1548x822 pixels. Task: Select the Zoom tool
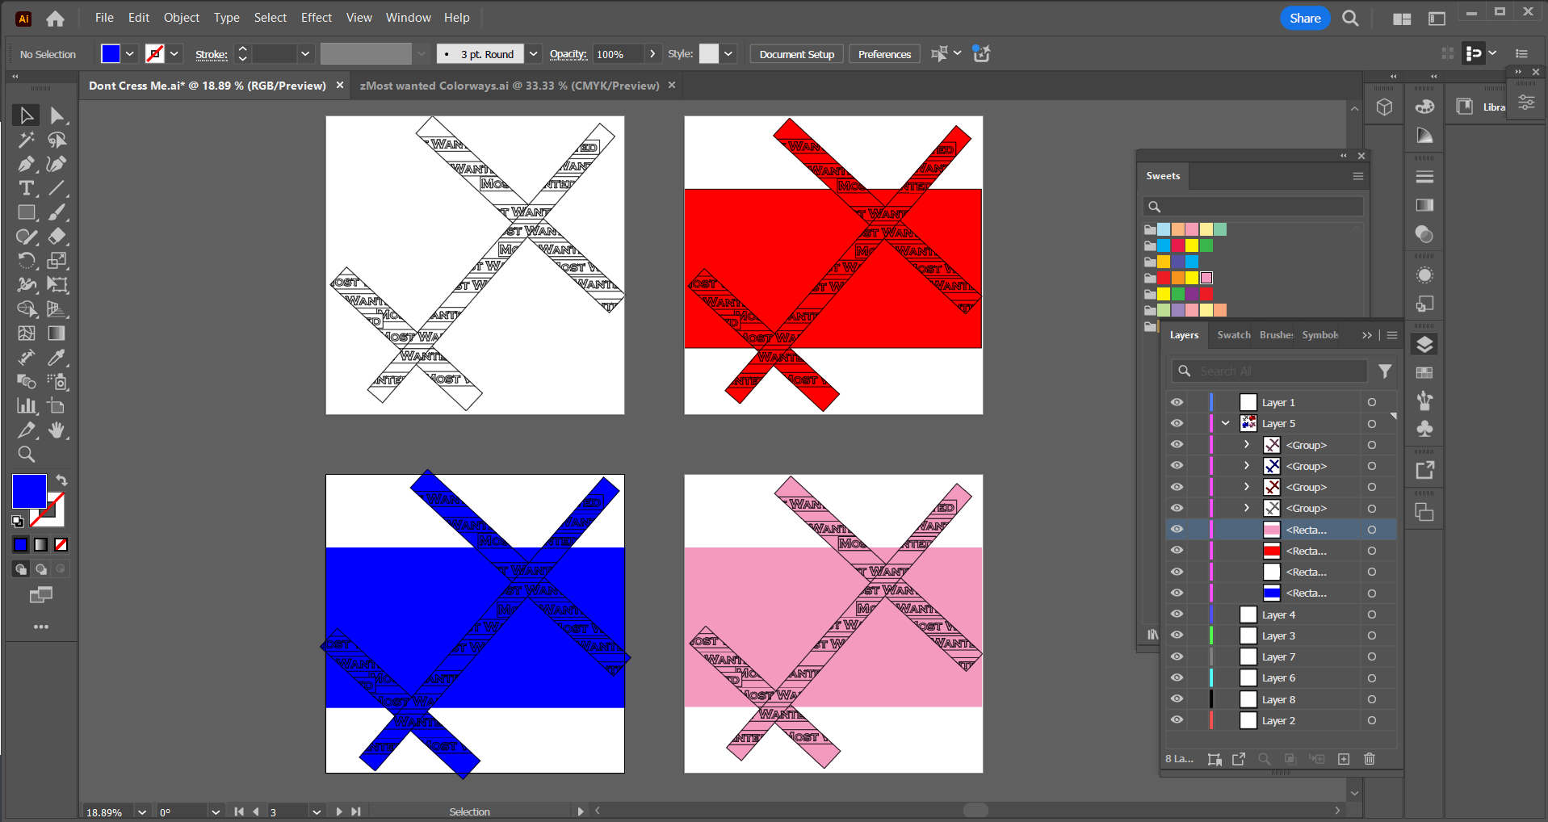click(26, 455)
